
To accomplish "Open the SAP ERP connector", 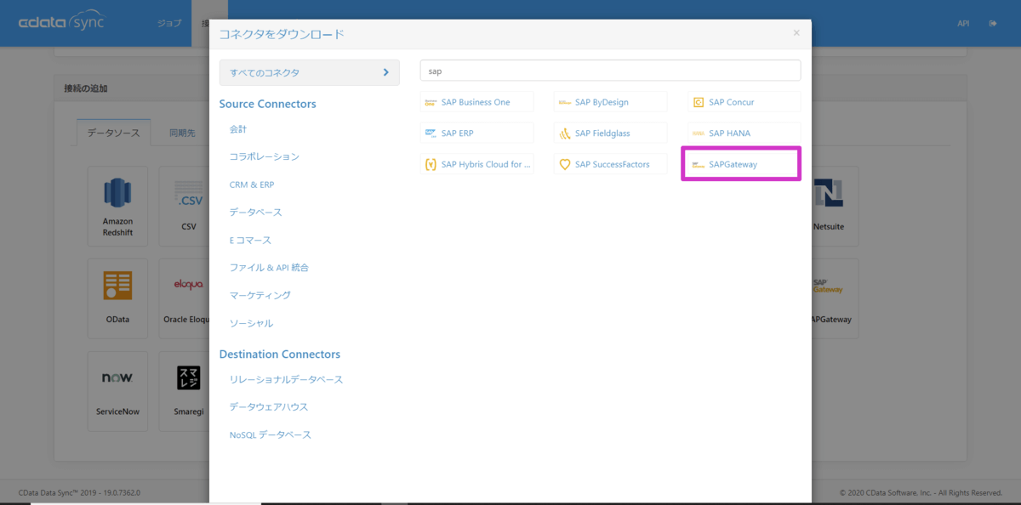I will (x=476, y=133).
